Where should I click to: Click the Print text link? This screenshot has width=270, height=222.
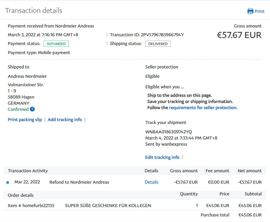coord(259,11)
